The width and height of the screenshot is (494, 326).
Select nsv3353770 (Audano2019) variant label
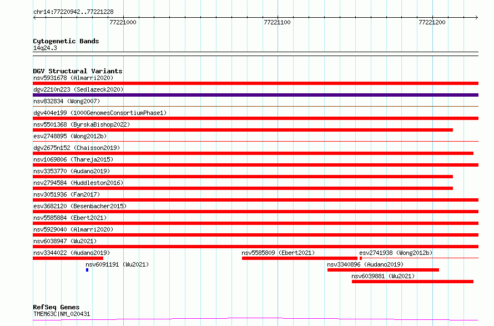pyautogui.click(x=72, y=171)
